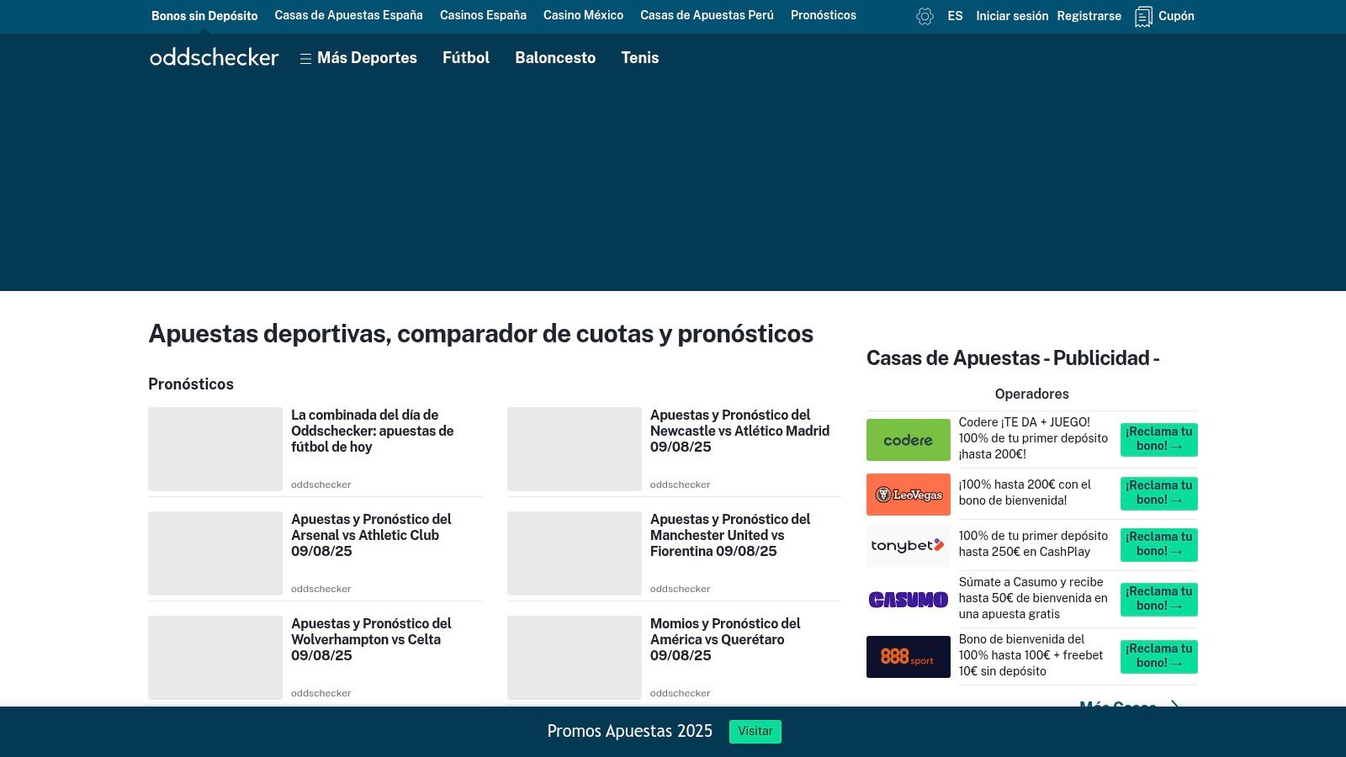Click 'Súmate a Casumo' offer text
Screen dimensions: 1346x757
[x=1033, y=598]
